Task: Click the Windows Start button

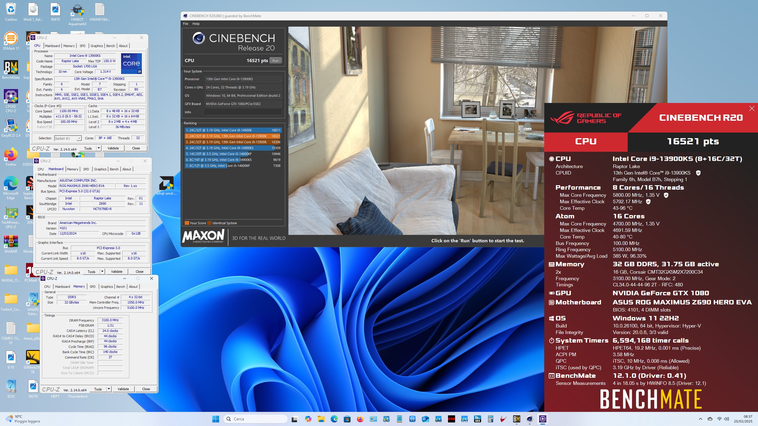Action: pyautogui.click(x=216, y=419)
